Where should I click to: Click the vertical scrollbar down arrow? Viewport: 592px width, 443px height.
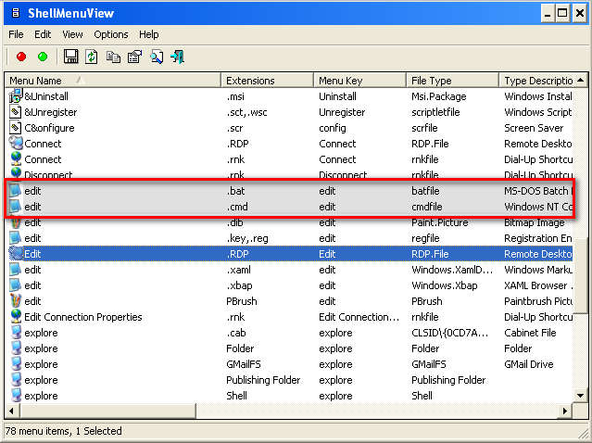[x=582, y=396]
